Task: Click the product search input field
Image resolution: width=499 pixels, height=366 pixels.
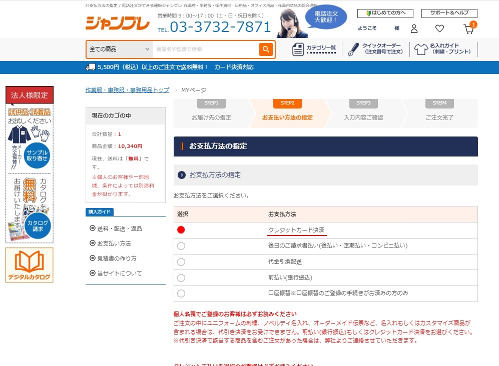Action: coord(205,49)
